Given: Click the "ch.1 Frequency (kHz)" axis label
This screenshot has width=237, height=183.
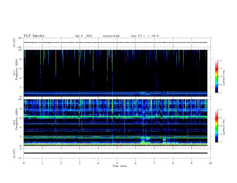Looking at the screenshot, I should click(15, 69).
